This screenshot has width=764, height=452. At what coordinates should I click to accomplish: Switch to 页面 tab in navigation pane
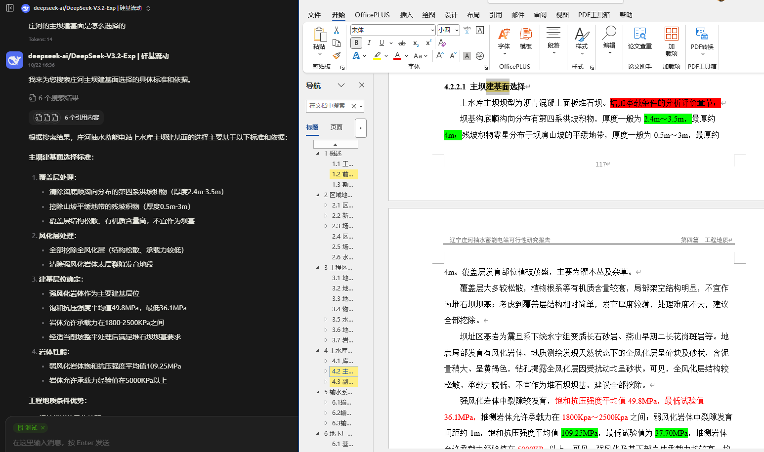[x=337, y=127]
